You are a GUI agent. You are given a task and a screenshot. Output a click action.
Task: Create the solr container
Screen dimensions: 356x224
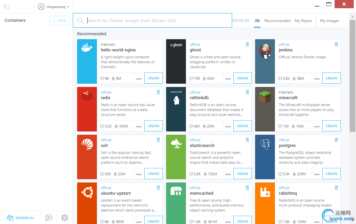[154, 174]
